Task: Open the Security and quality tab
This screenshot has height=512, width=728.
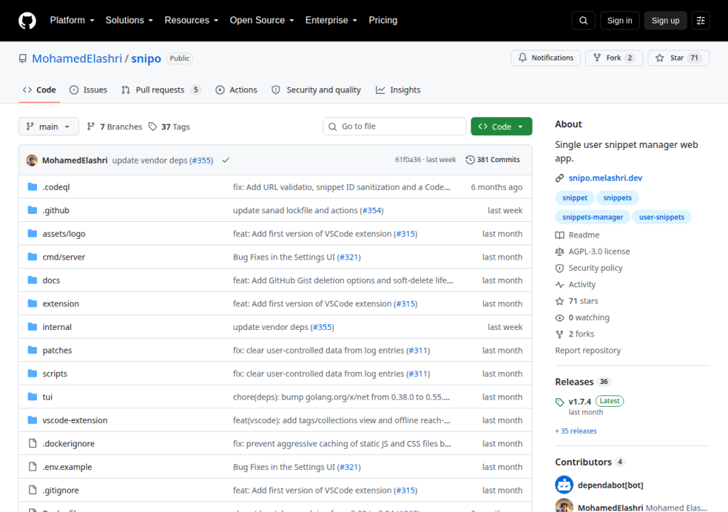Action: point(316,90)
